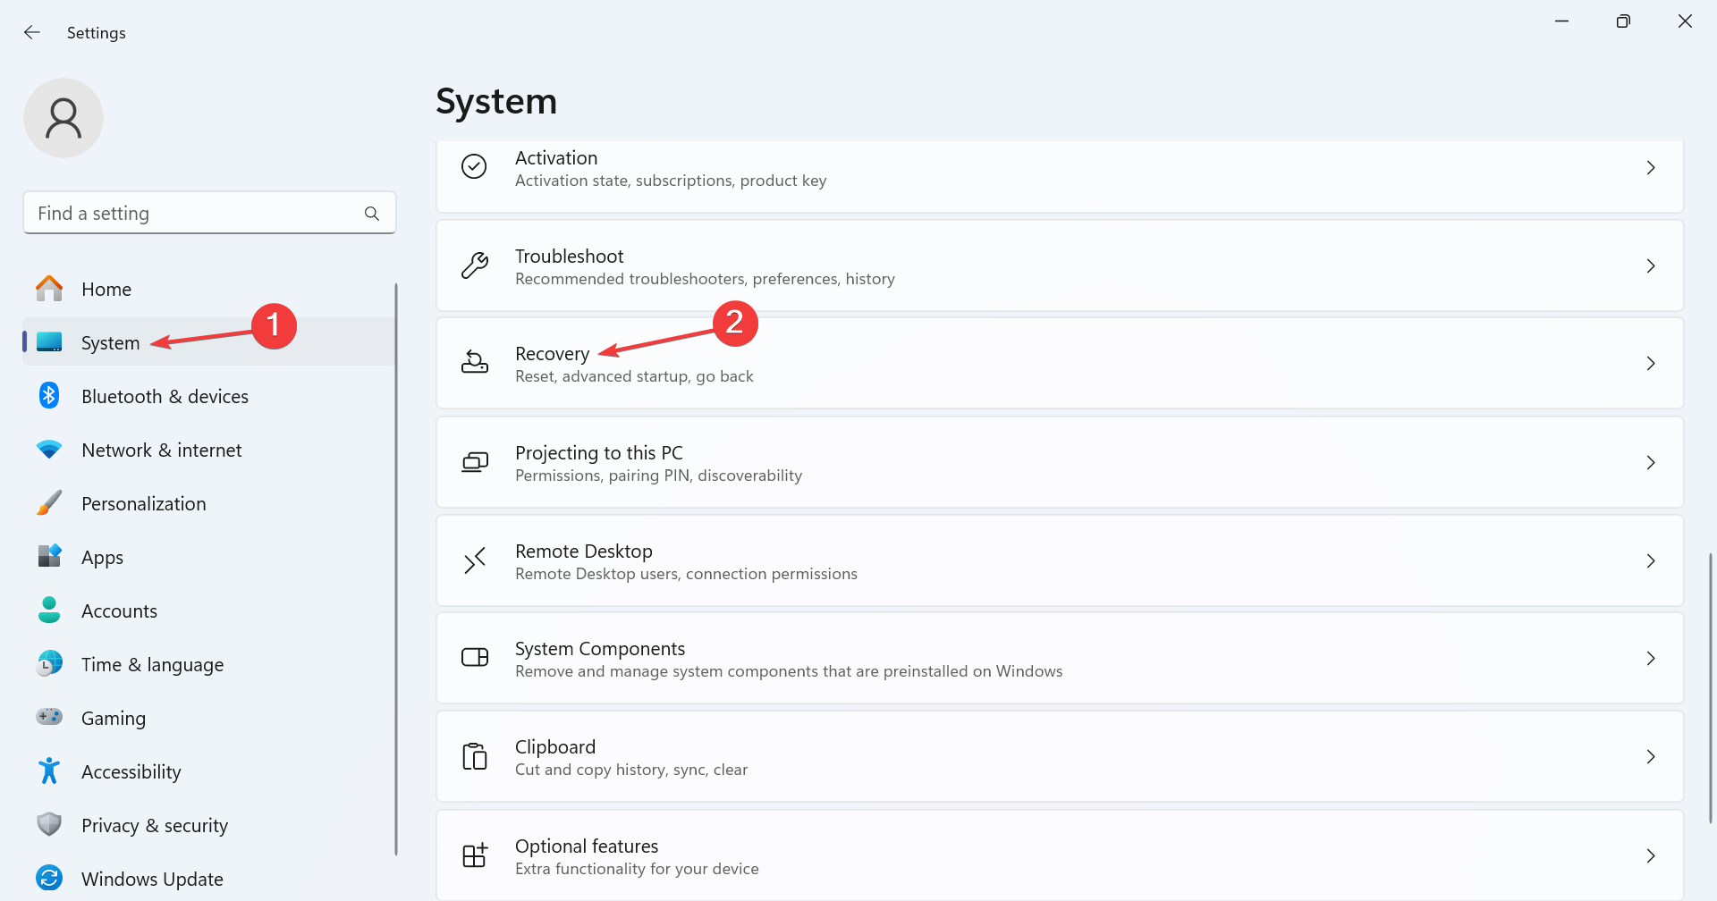Click the Recovery icon in System list
This screenshot has width=1717, height=901.
pyautogui.click(x=475, y=363)
